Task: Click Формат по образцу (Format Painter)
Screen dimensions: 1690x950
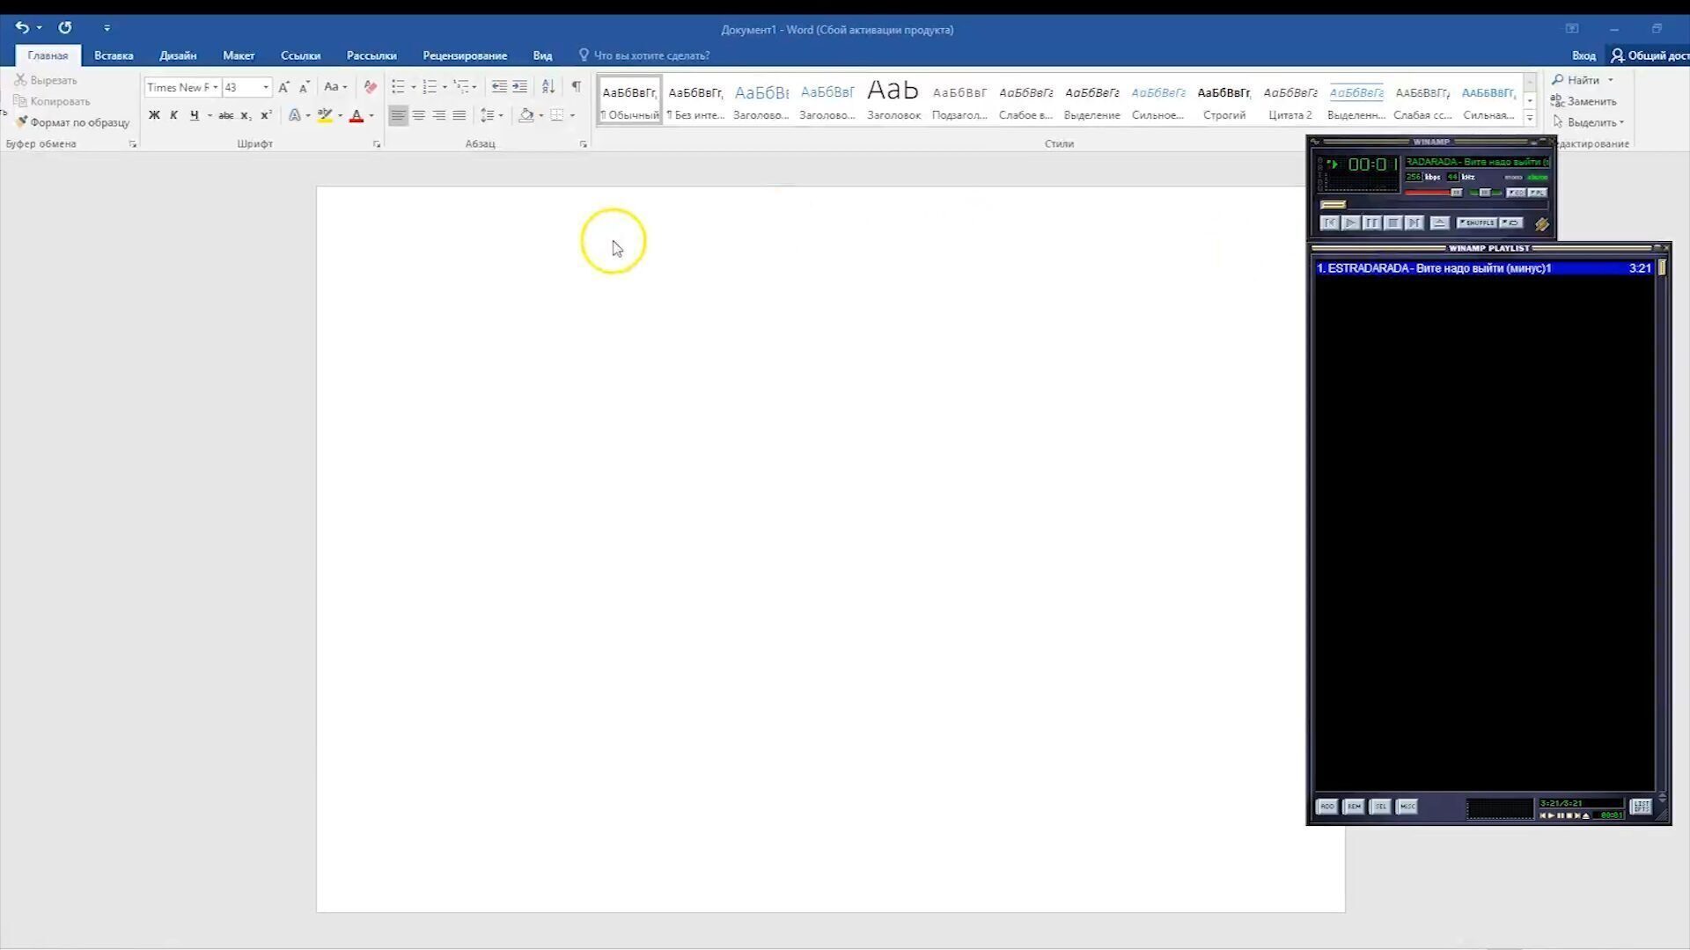Action: 72,122
